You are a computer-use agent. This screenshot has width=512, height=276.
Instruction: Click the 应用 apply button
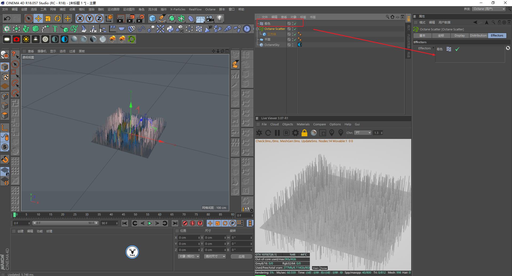[241, 257]
